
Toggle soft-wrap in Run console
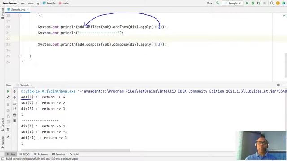15,103
